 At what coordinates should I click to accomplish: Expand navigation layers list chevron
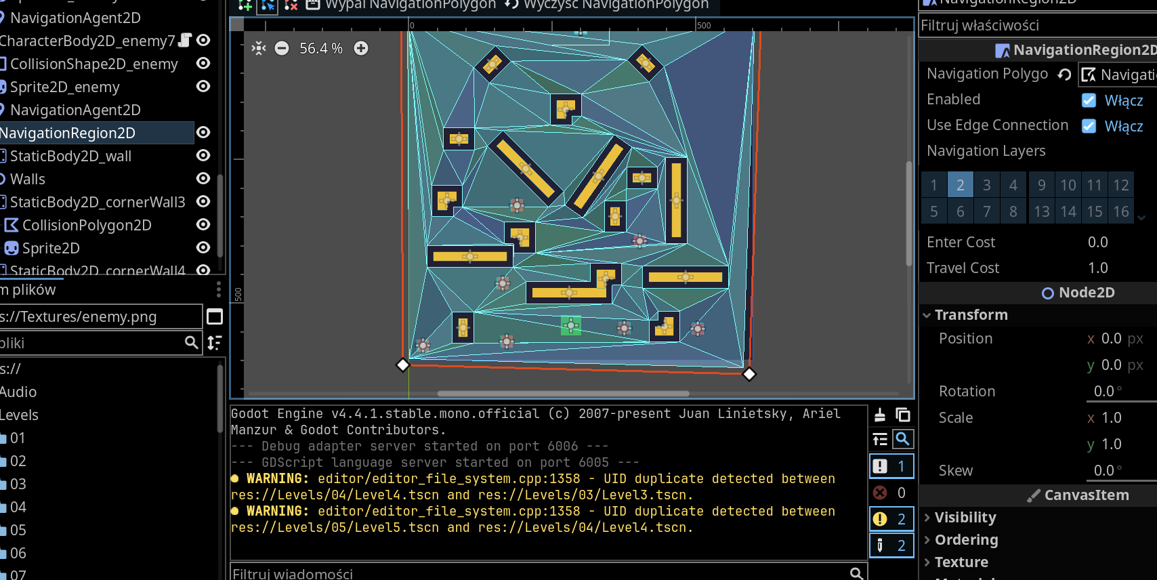click(1141, 217)
